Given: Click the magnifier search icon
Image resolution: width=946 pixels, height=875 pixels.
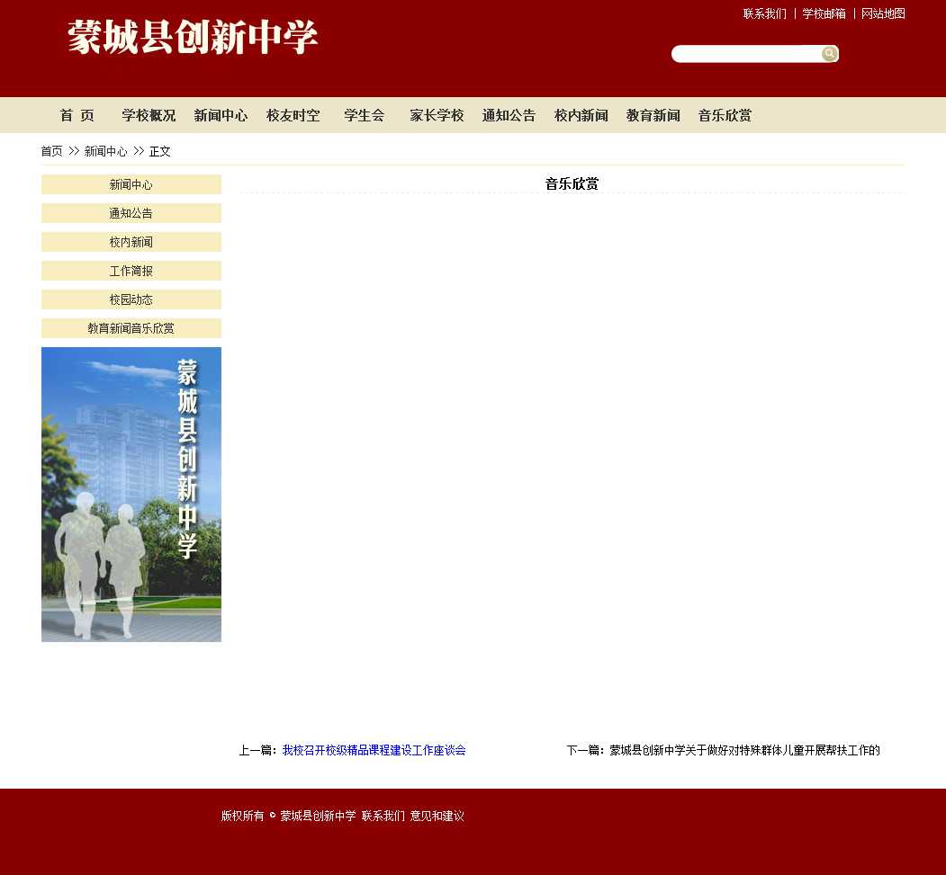Looking at the screenshot, I should [x=829, y=54].
